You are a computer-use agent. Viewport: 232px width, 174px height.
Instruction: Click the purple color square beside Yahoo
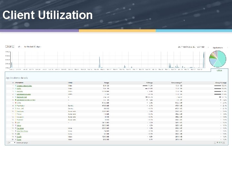16,125
